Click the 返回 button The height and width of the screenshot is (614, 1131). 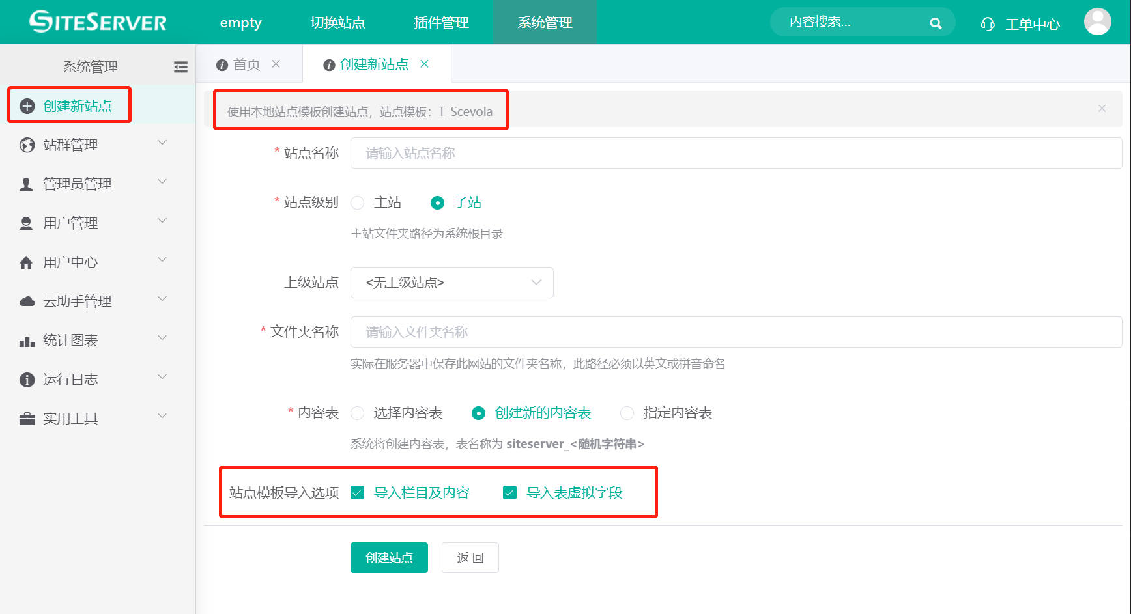coord(470,557)
